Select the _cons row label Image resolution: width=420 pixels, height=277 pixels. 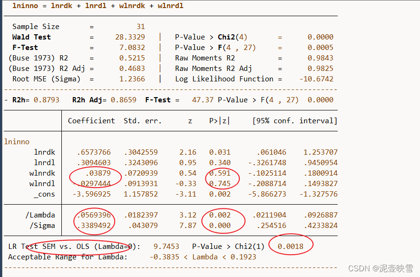click(44, 194)
